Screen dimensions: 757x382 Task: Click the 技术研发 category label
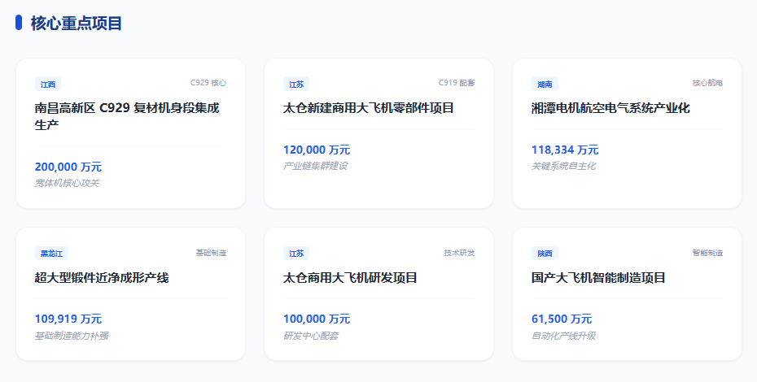(x=459, y=253)
